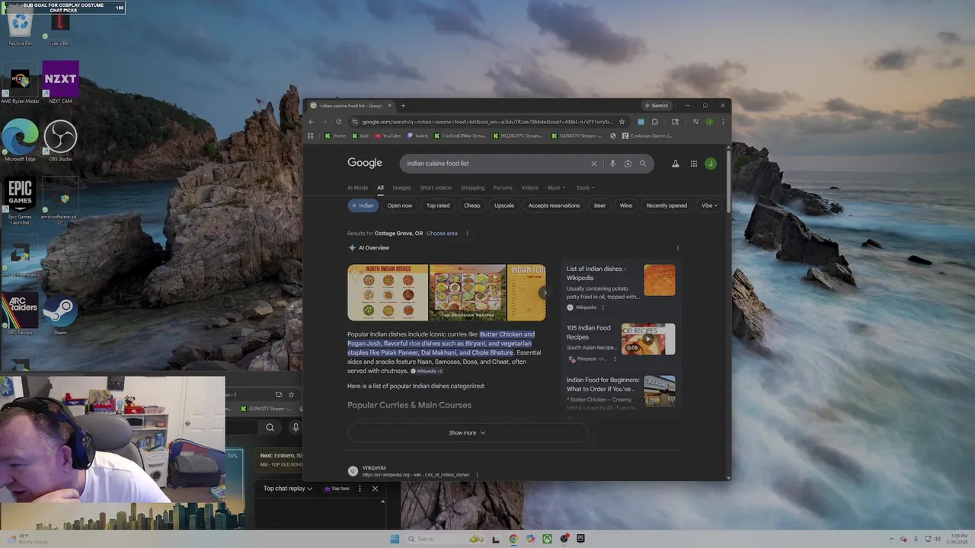The width and height of the screenshot is (975, 548).
Task: Reload the Google search page
Action: click(x=338, y=122)
